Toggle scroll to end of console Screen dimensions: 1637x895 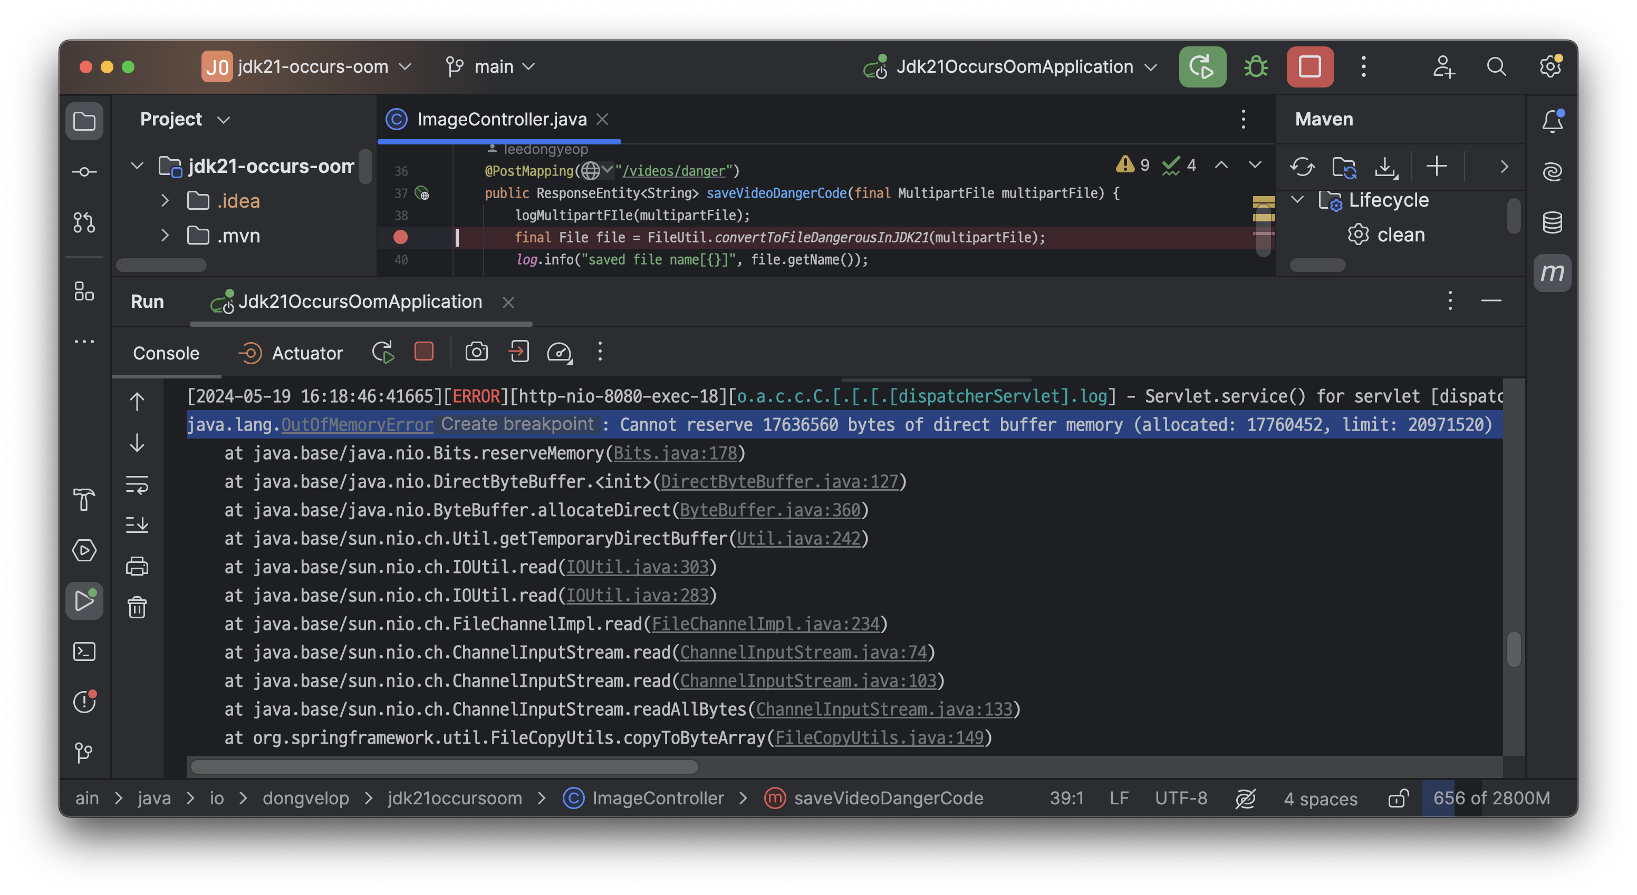137,524
